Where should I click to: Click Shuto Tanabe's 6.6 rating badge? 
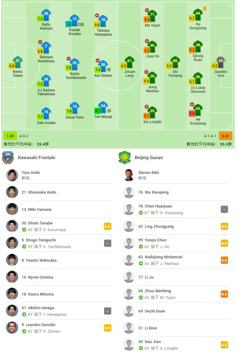107,226
